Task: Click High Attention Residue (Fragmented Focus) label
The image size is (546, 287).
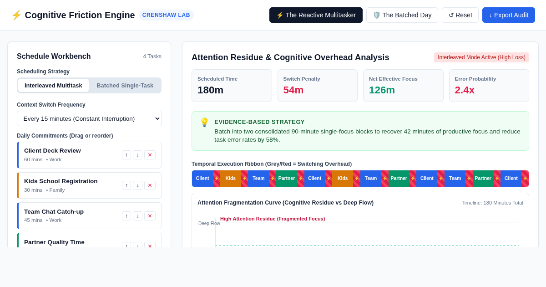Action: [x=273, y=219]
